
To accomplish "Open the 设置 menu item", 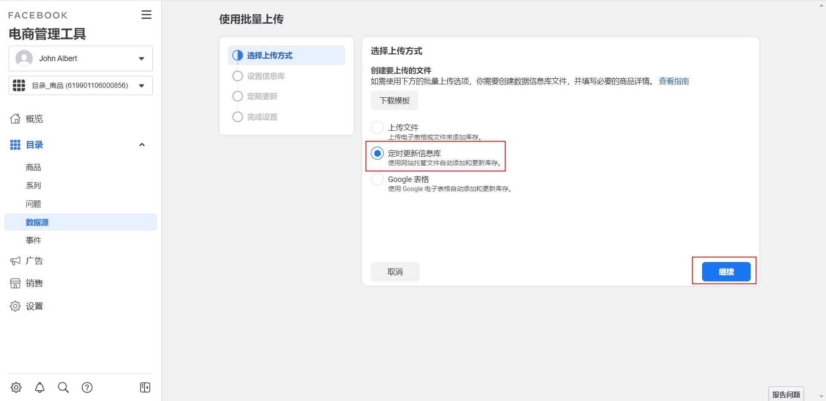I will pyautogui.click(x=34, y=306).
